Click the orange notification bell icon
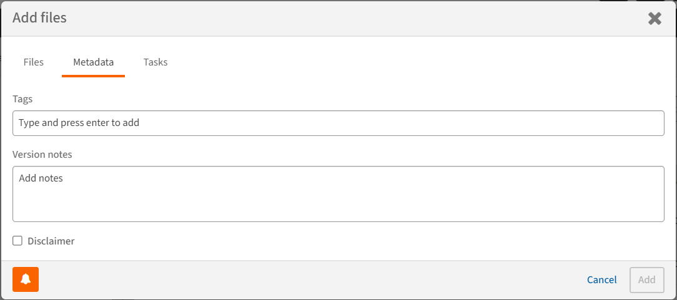 coord(26,279)
